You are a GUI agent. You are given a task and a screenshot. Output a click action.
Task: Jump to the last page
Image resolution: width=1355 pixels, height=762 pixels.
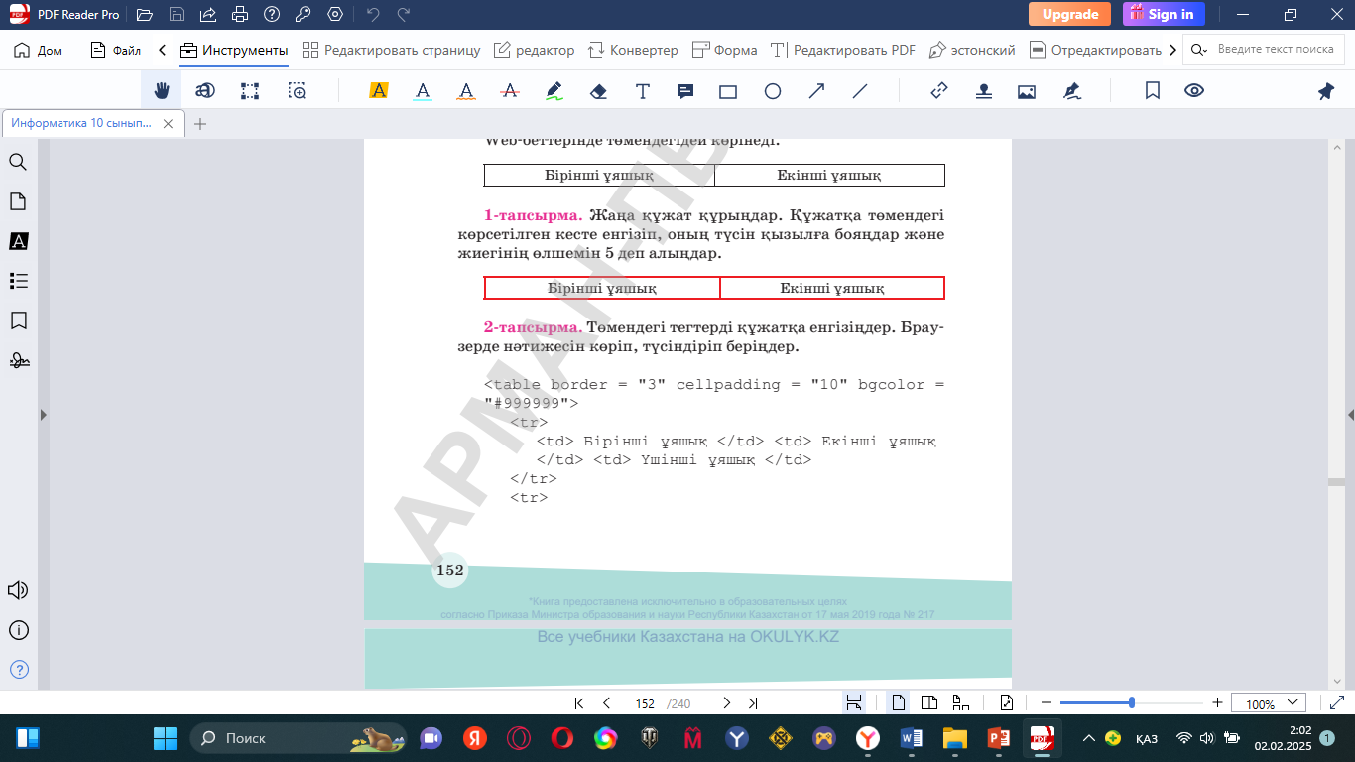pos(753,703)
